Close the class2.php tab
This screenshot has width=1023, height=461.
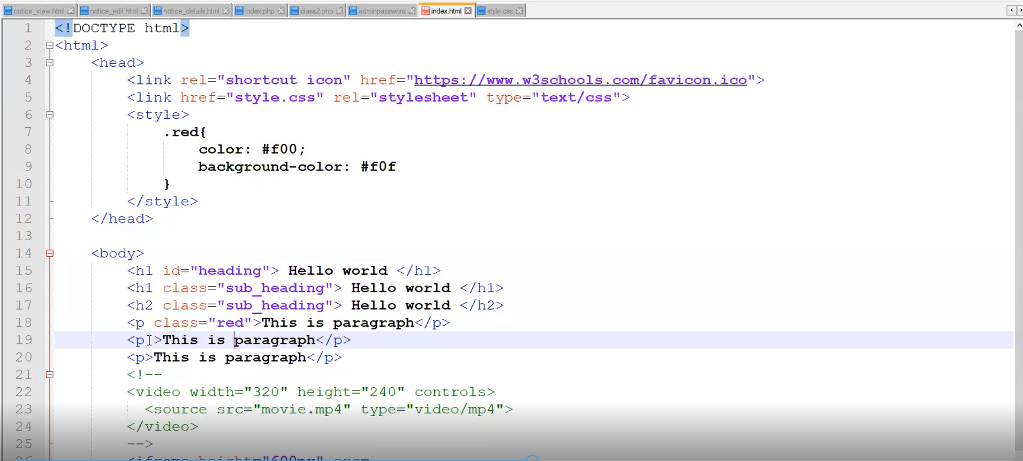[x=339, y=11]
